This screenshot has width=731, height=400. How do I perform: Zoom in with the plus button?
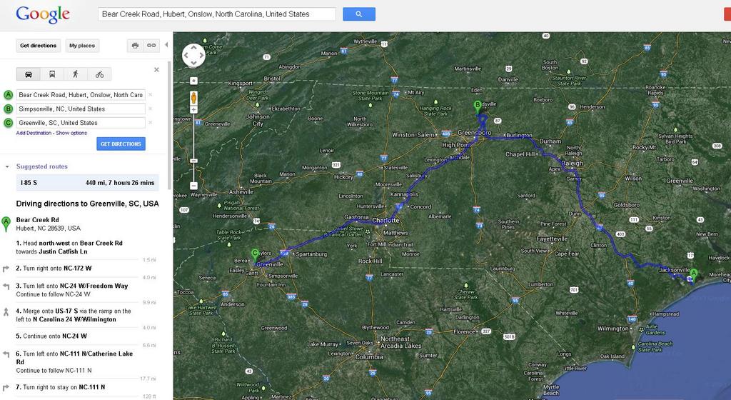193,110
